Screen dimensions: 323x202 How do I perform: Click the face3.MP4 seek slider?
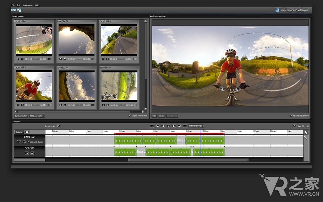tap(121, 59)
